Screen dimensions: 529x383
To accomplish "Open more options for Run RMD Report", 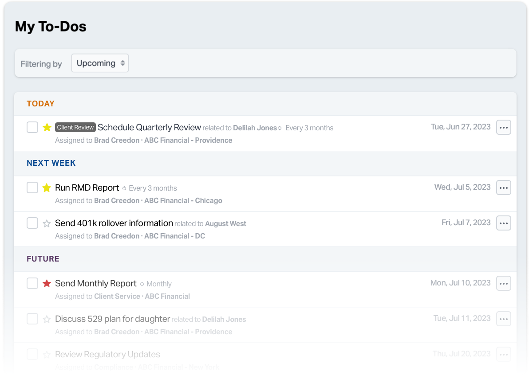I will [x=503, y=188].
